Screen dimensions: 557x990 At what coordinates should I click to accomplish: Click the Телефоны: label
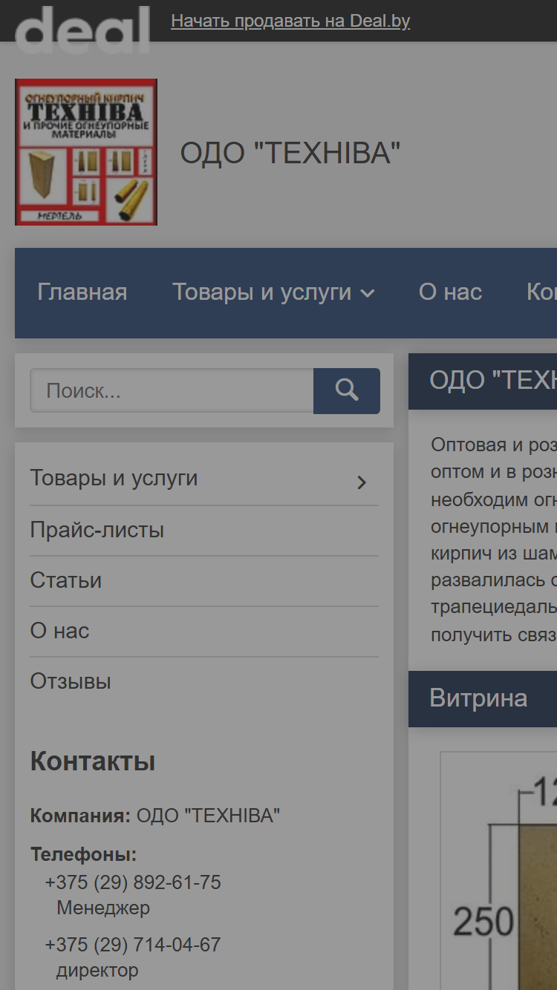[x=83, y=854]
